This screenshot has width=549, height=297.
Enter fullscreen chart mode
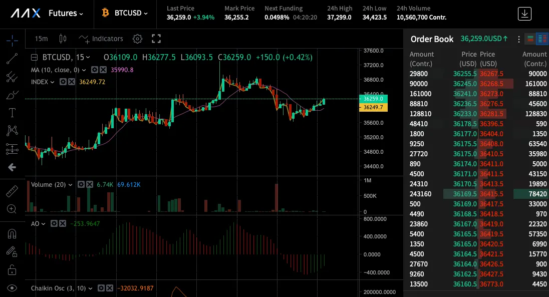pos(156,39)
